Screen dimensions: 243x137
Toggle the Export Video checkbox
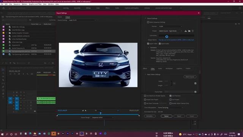[x=148, y=44]
